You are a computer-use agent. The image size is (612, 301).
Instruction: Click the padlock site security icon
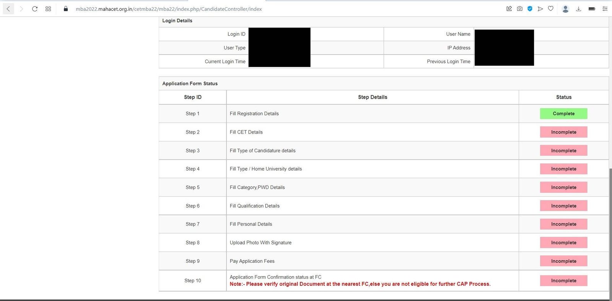point(66,9)
